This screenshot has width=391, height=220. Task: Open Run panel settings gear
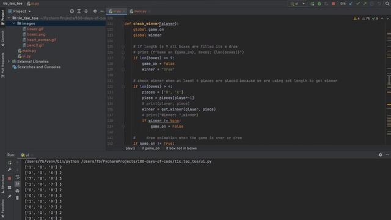click(380, 155)
